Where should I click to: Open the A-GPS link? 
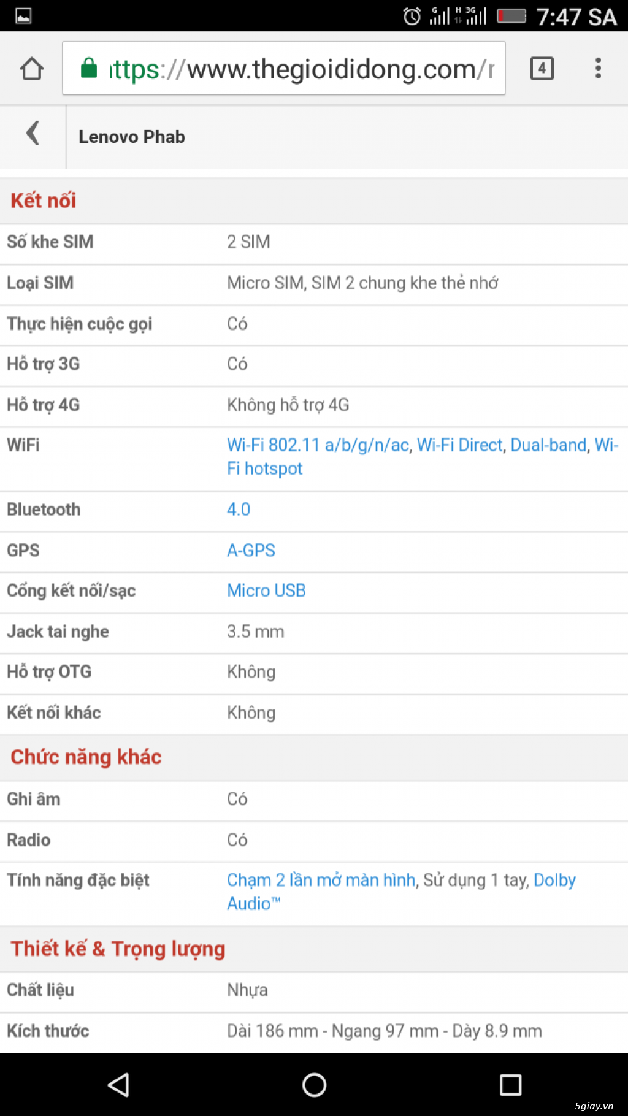pyautogui.click(x=251, y=550)
